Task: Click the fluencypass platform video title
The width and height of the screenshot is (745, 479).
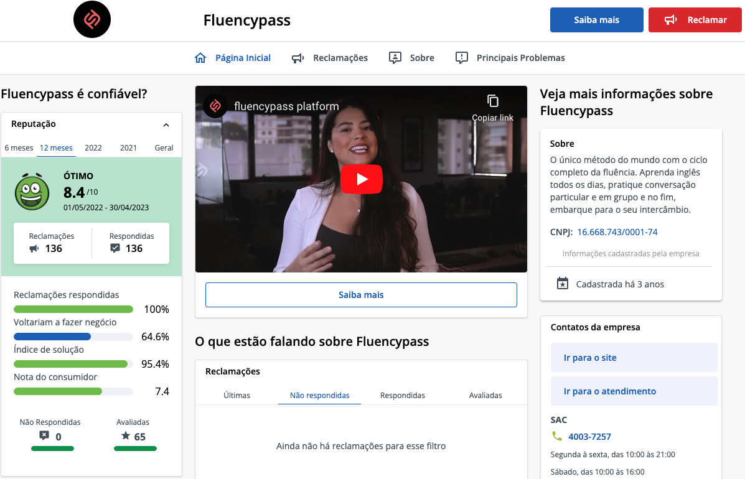Action: pos(286,106)
